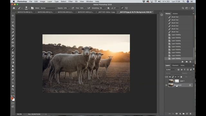Open the Opacity slider dropdown
The image size is (206, 116).
[x=69, y=8]
